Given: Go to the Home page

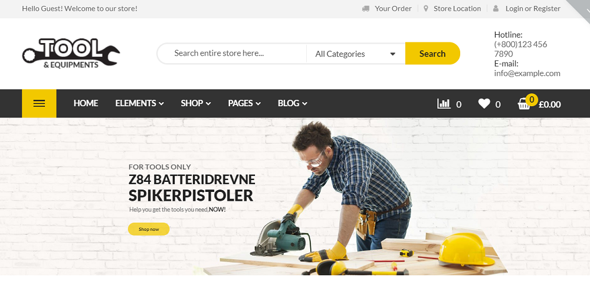Looking at the screenshot, I should (86, 103).
